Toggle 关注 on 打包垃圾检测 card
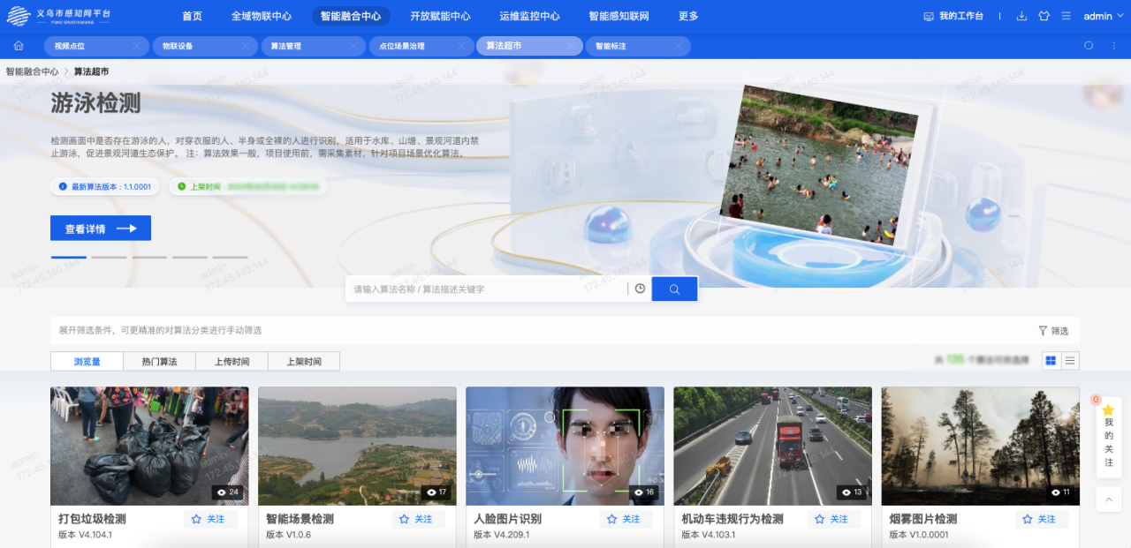This screenshot has height=548, width=1131. (210, 519)
